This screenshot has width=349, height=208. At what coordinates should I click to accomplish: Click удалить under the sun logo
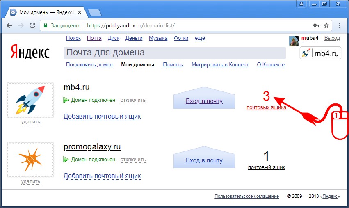[30, 181]
